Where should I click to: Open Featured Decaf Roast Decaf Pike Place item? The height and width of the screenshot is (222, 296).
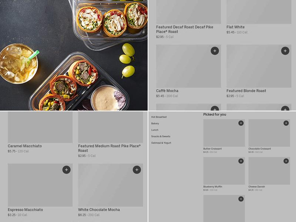(185, 29)
